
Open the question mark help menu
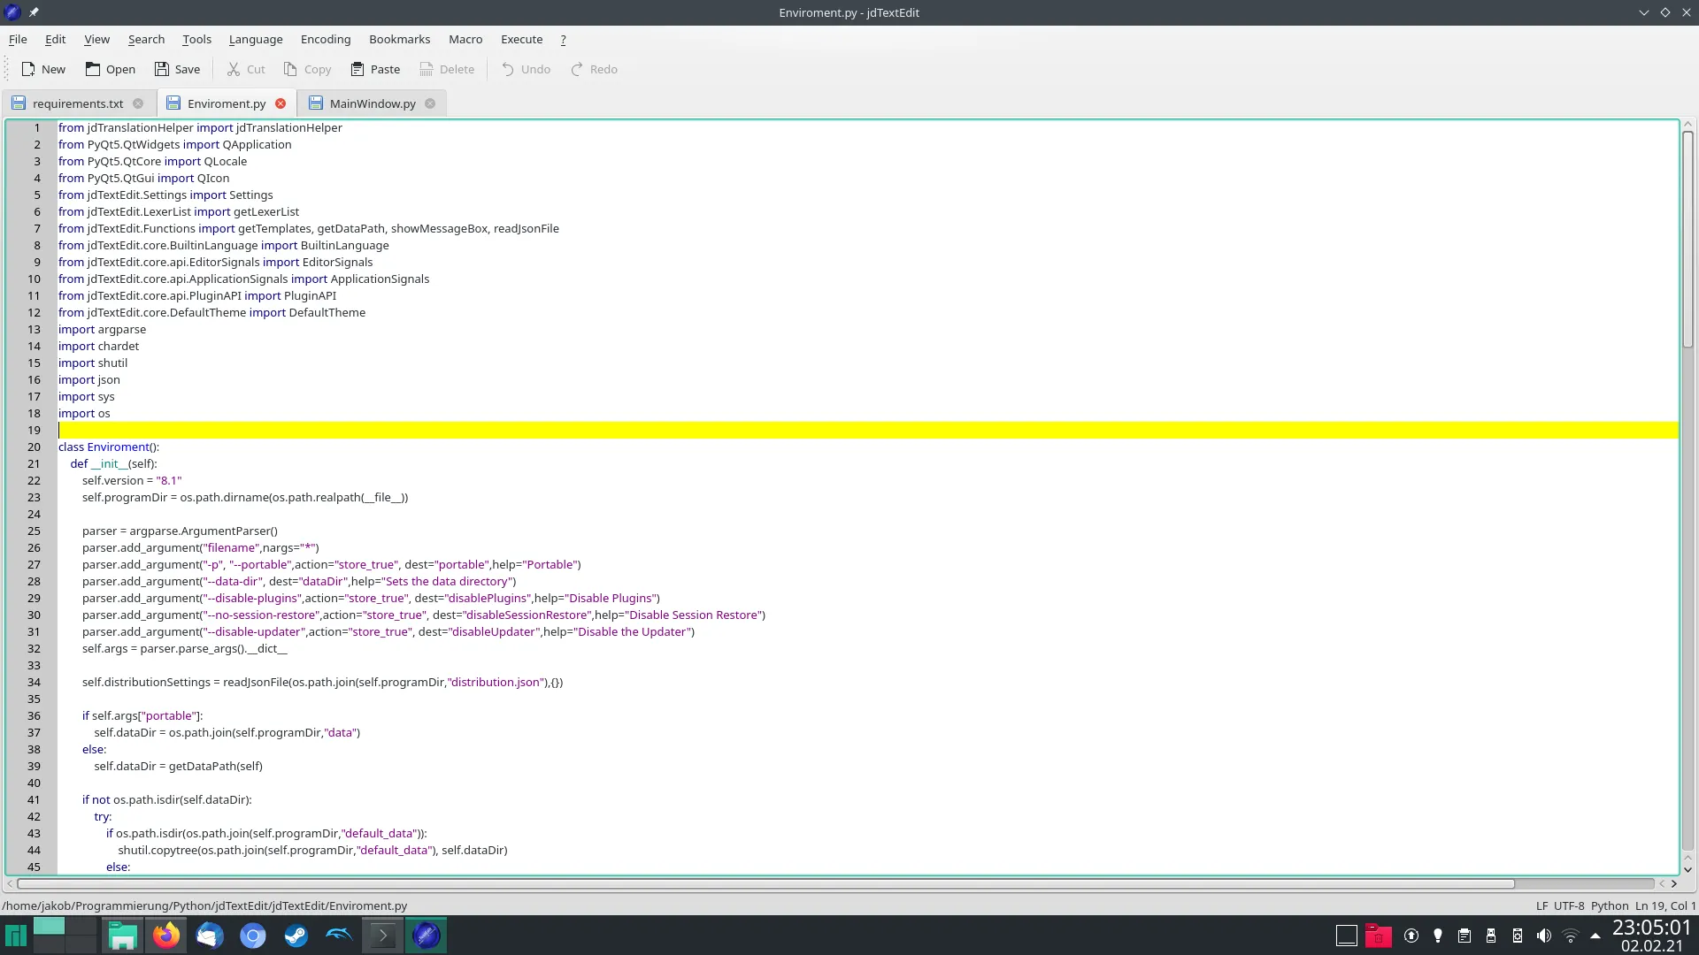pyautogui.click(x=563, y=39)
